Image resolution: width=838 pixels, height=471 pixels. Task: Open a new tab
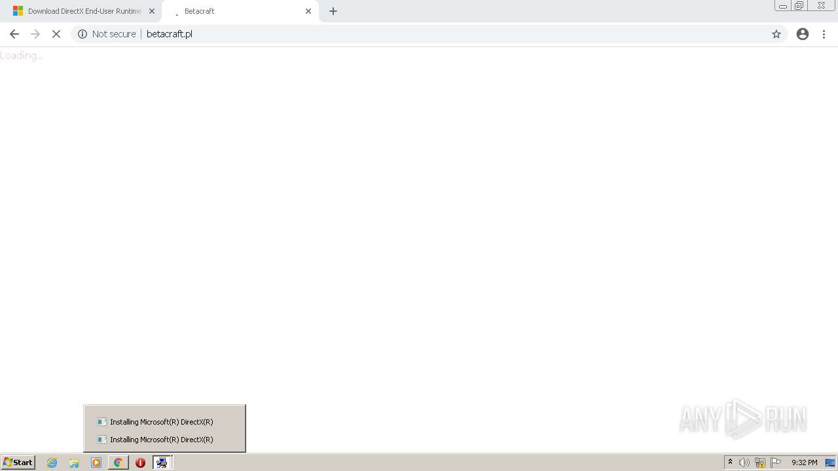coord(333,11)
